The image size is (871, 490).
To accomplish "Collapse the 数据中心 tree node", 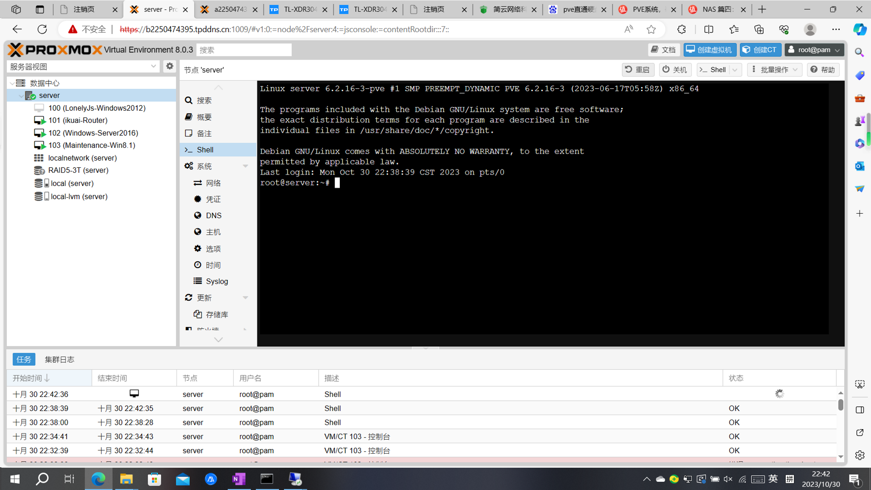I will pos(12,83).
